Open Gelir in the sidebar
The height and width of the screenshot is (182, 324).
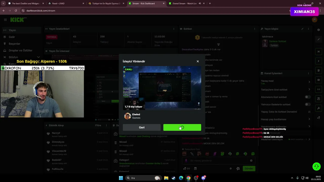(x=21, y=37)
